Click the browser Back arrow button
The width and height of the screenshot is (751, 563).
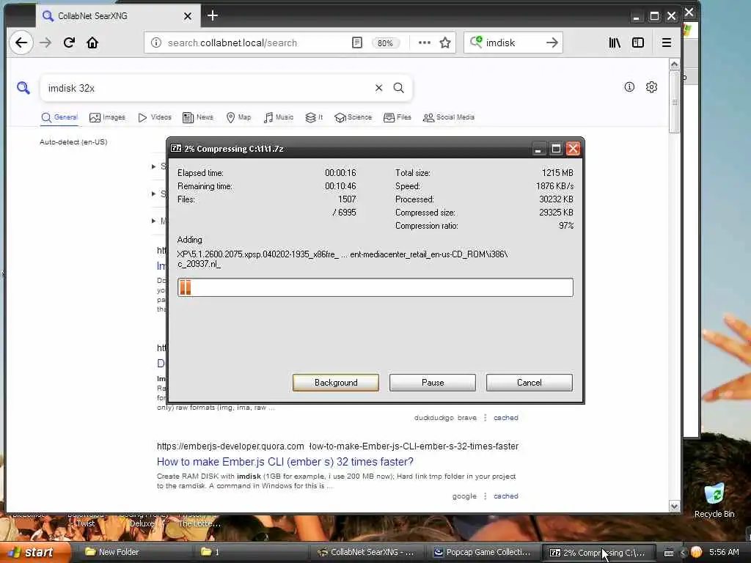click(21, 43)
